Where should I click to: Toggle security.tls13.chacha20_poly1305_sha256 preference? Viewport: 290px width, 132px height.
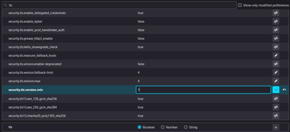click(276, 116)
